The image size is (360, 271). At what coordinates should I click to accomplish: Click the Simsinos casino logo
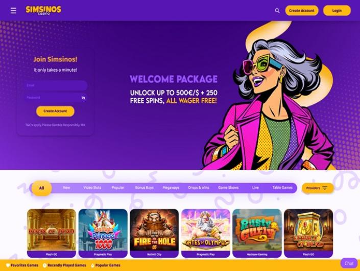(x=43, y=10)
